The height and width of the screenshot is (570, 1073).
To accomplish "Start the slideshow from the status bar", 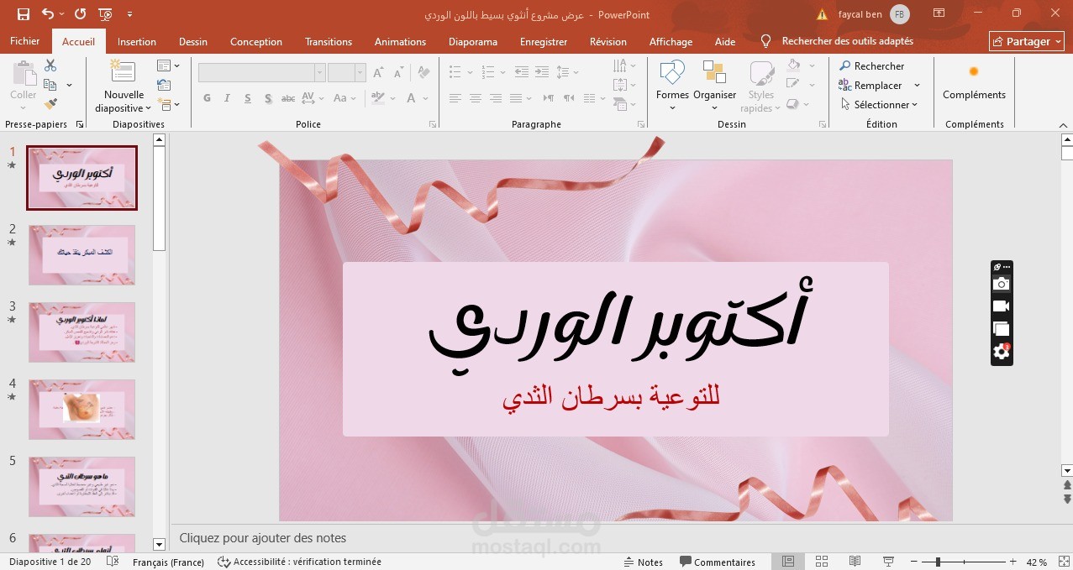I will coord(887,561).
